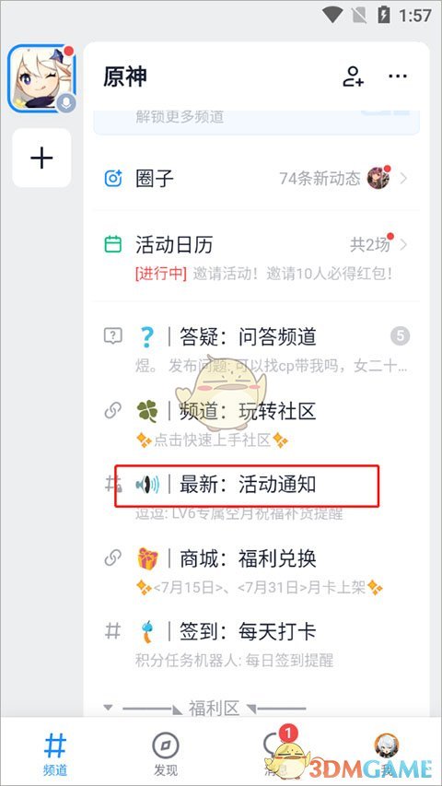Tap the unread count badge 5

click(400, 335)
